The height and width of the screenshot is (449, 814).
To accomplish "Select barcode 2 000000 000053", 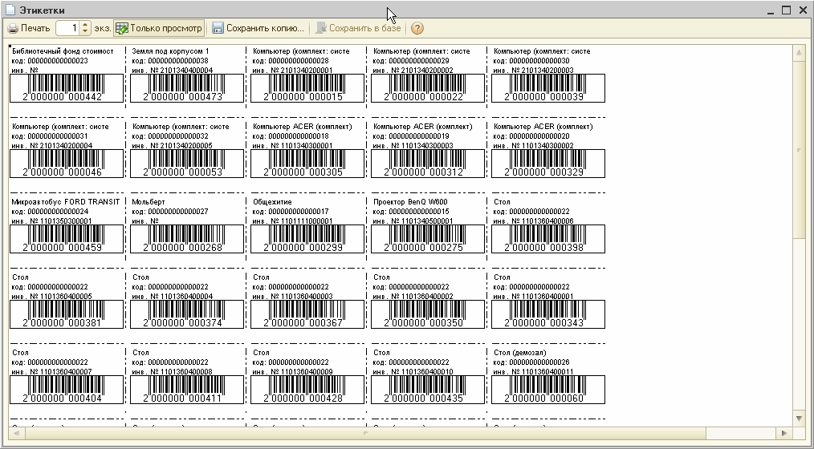I will (187, 164).
